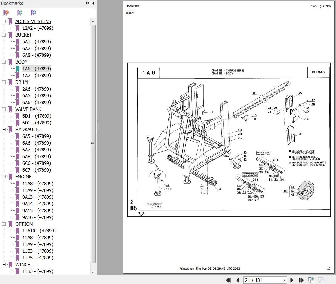This screenshot has height=284, width=336.
Task: Go to the previous page
Action: coord(237,280)
